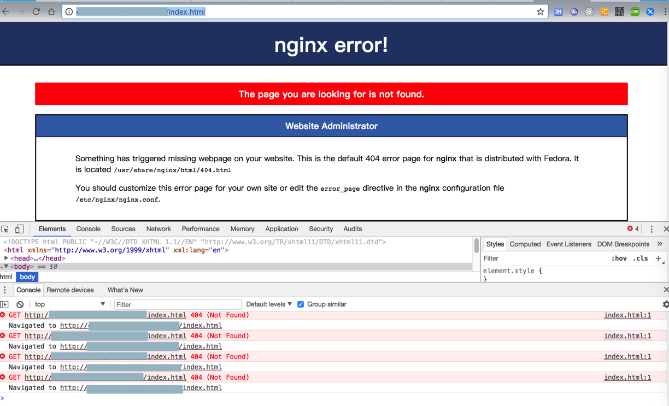
Task: Switch to the Elements tab
Action: [x=52, y=229]
